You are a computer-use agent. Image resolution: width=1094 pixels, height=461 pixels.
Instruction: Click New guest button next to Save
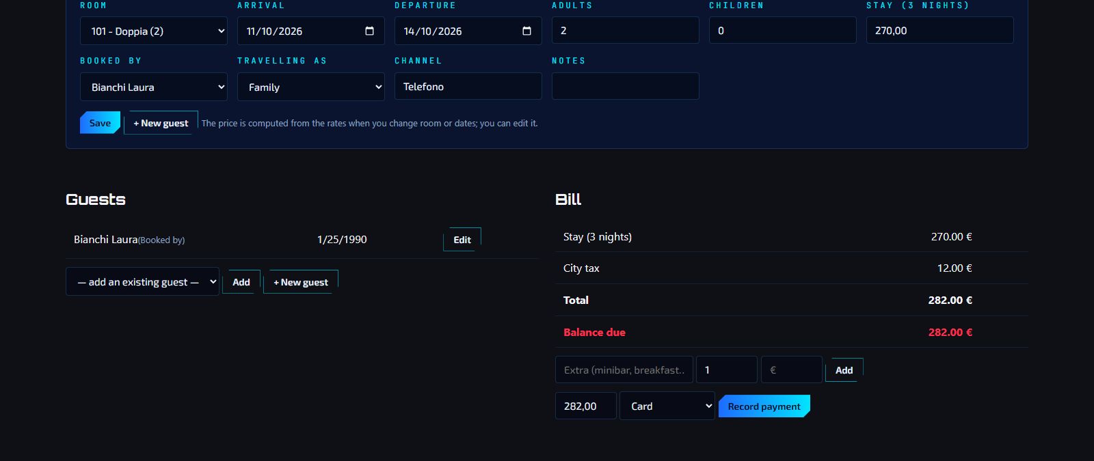pyautogui.click(x=161, y=123)
